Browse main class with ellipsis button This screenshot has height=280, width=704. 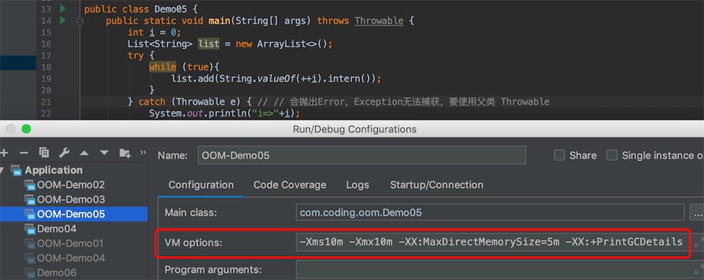(x=697, y=212)
